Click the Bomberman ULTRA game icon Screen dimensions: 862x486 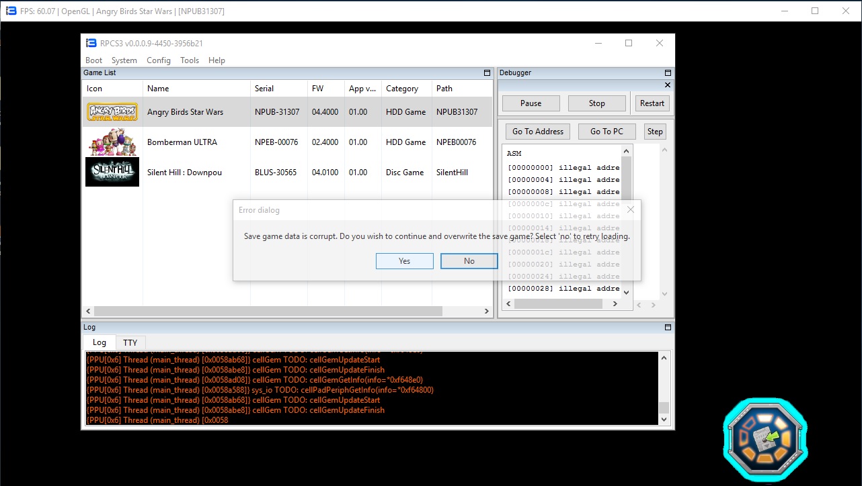[x=112, y=142]
